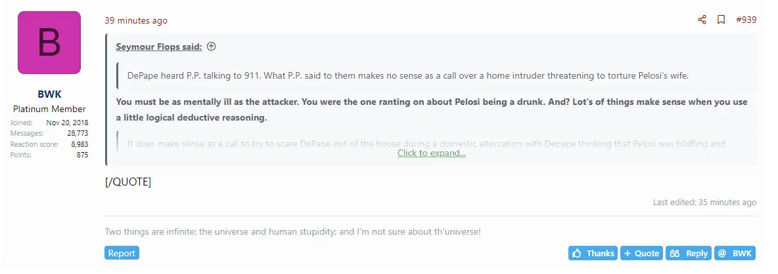This screenshot has height=274, width=778.
Task: Mention the user with the @ BWK button
Action: (735, 253)
